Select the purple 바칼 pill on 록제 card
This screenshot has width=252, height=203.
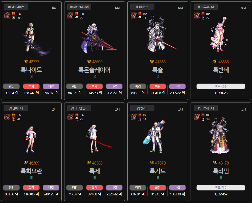coord(114,188)
